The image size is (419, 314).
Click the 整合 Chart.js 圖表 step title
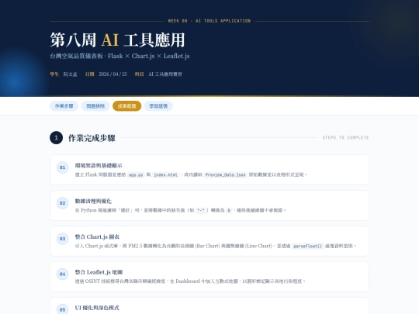pyautogui.click(x=97, y=236)
